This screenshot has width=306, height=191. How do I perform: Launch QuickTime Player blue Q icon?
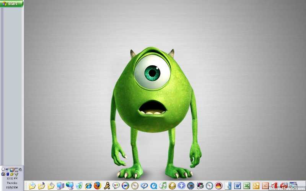pyautogui.click(x=153, y=186)
